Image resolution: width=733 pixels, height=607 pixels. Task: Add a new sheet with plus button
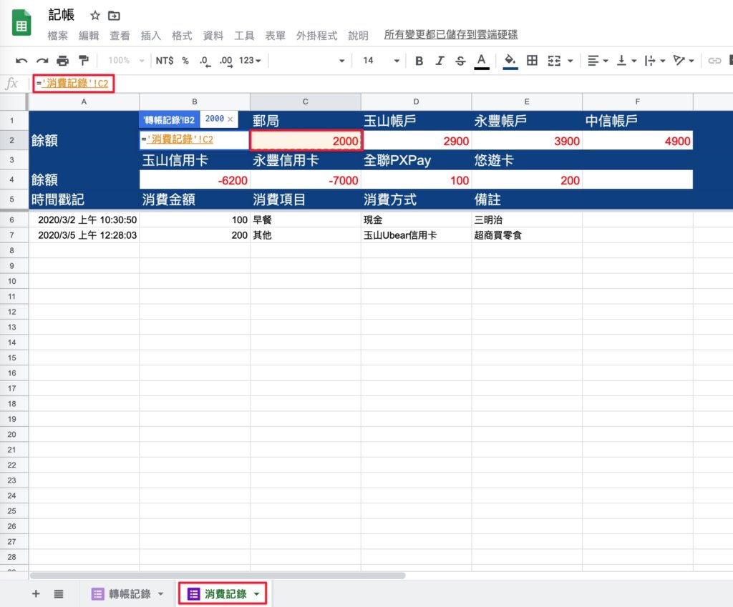click(36, 594)
